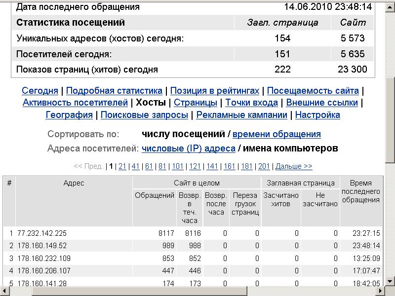Viewport: 395px width, 296px height.
Task: Go to pagination page 161
Action: pos(230,166)
